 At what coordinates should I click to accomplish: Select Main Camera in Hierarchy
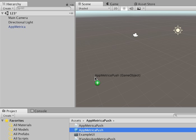[18, 18]
